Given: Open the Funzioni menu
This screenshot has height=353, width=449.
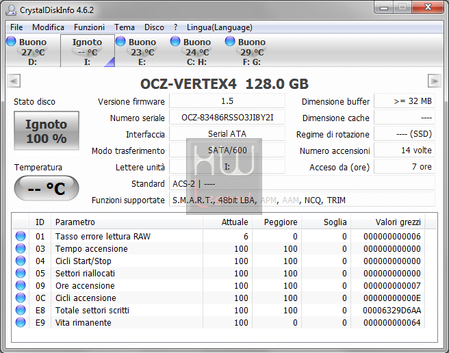Looking at the screenshot, I should coord(89,27).
